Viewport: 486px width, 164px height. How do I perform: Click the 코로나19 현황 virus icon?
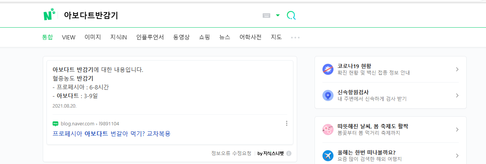(328, 69)
